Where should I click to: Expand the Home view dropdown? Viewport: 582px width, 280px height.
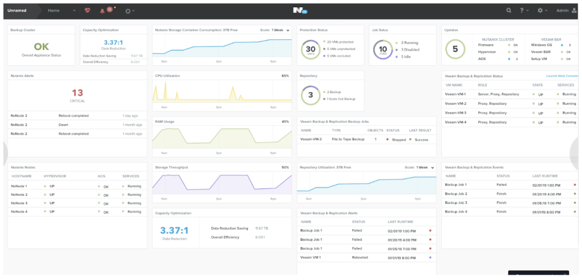click(74, 11)
